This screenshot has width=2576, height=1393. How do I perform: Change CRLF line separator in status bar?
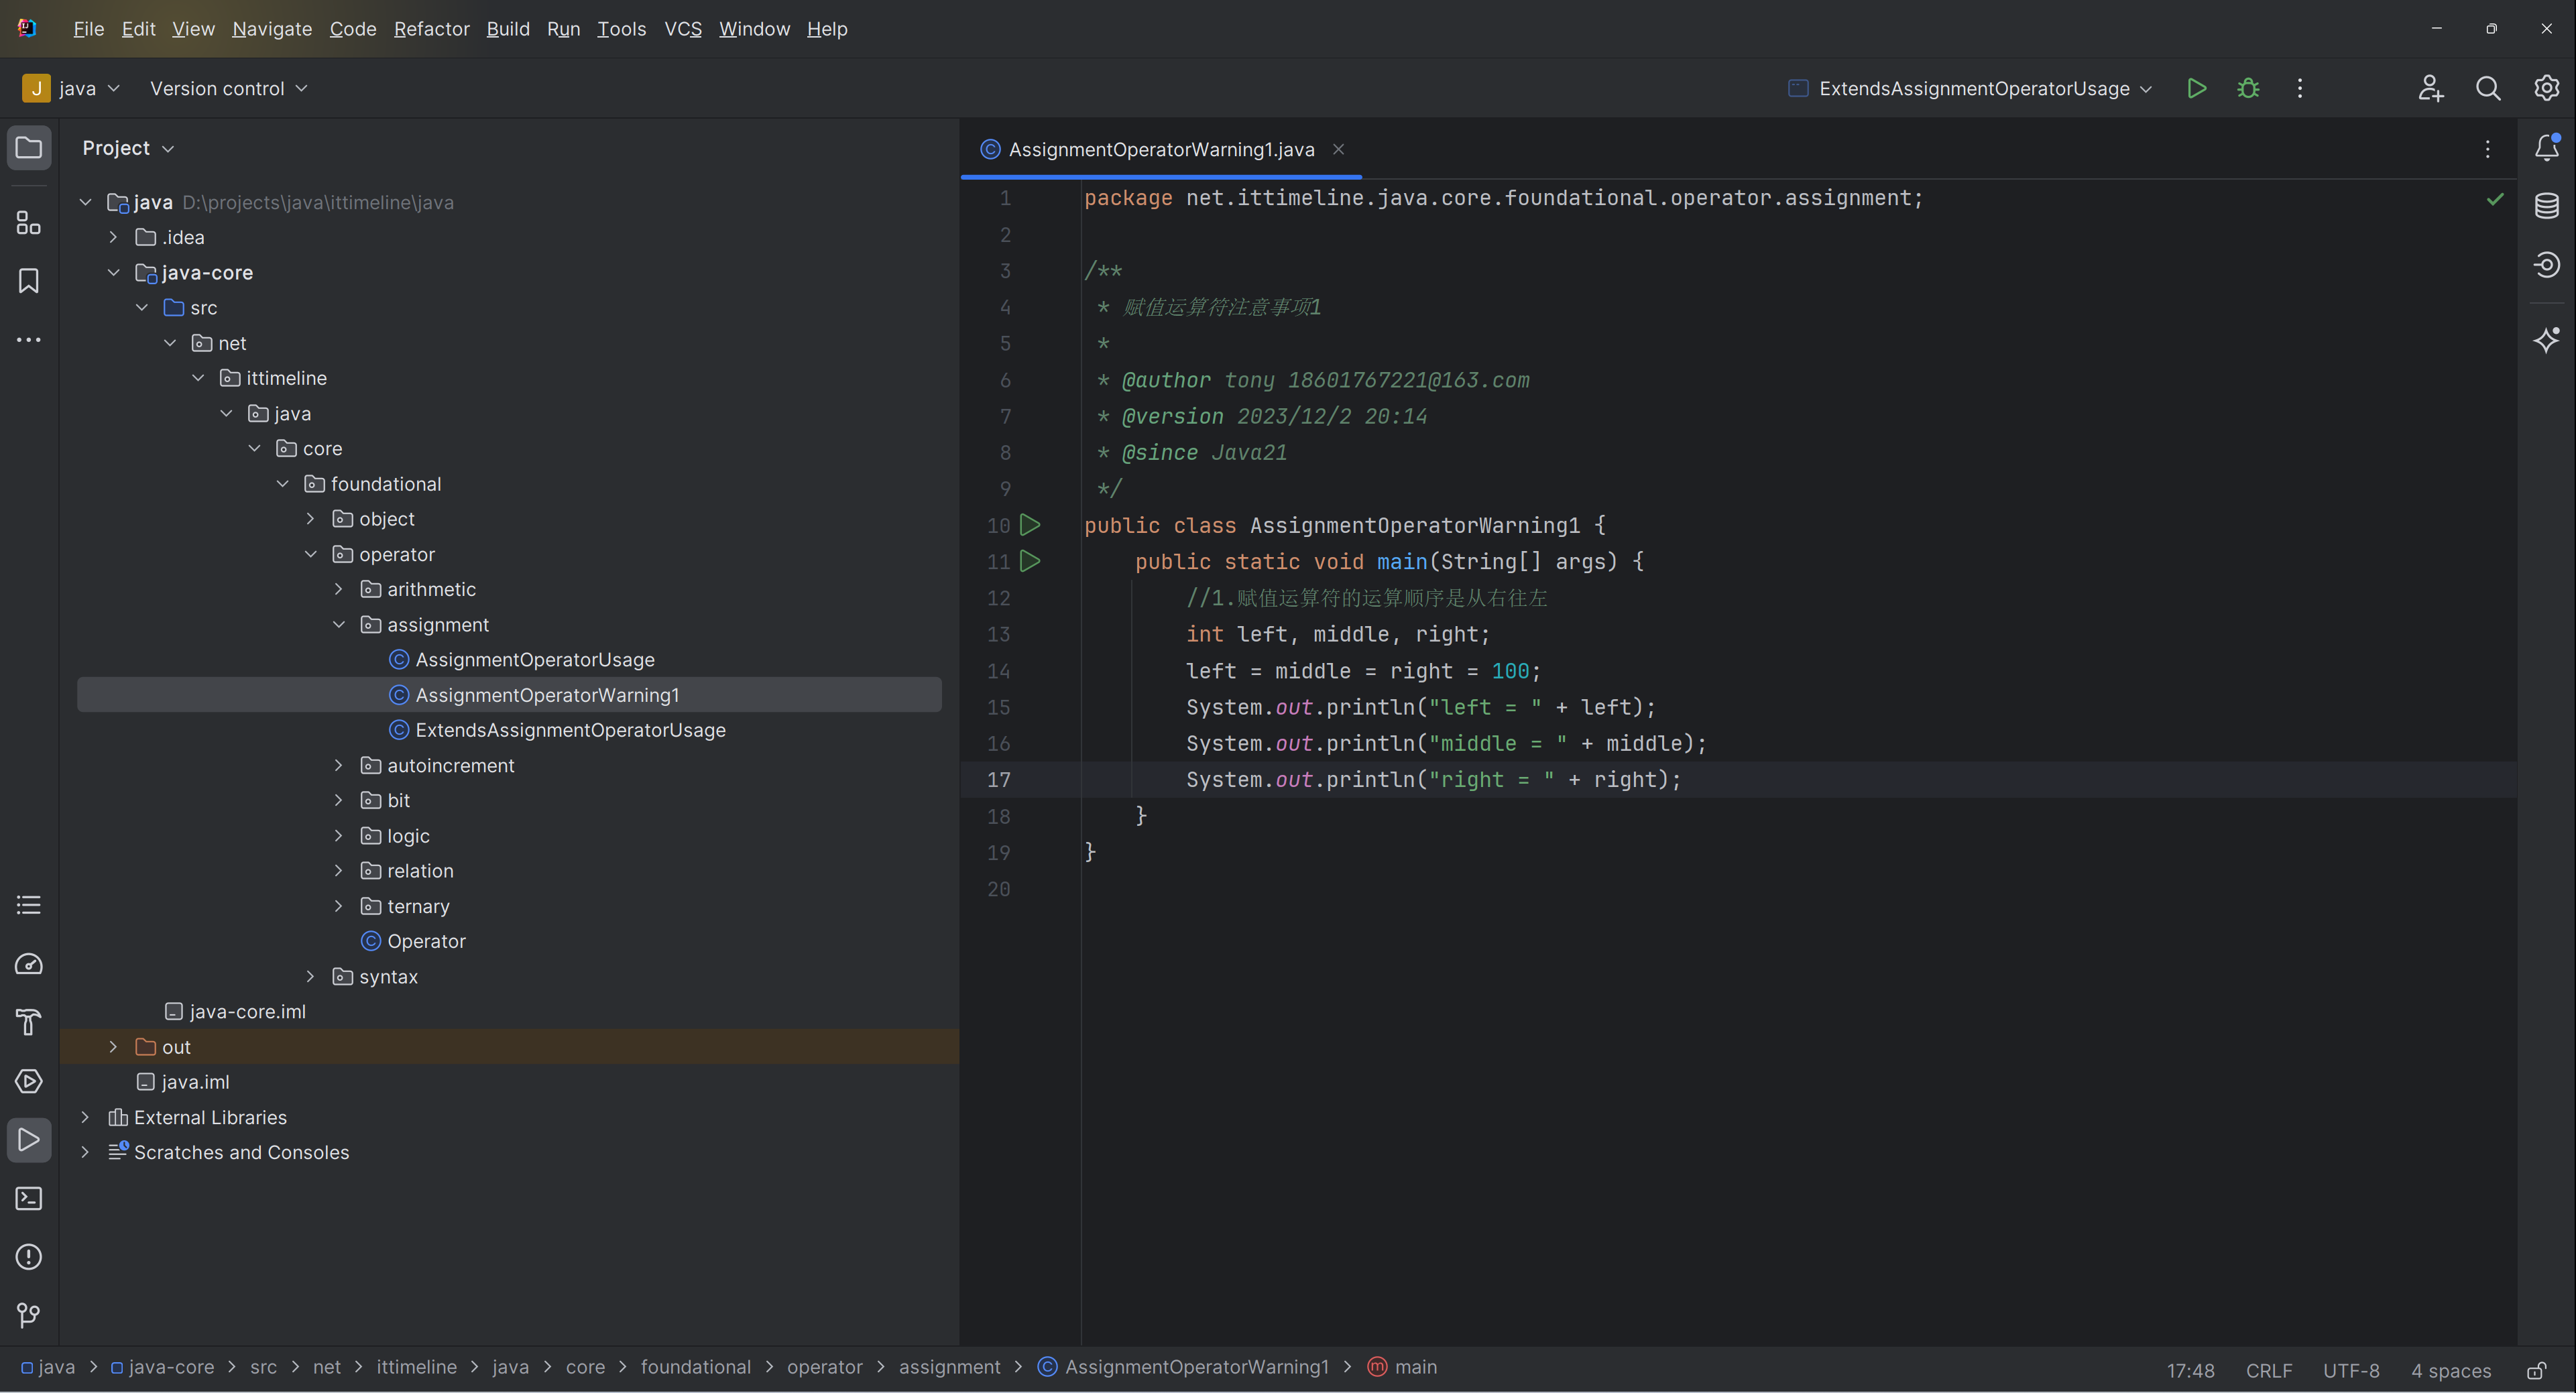coord(2269,1370)
